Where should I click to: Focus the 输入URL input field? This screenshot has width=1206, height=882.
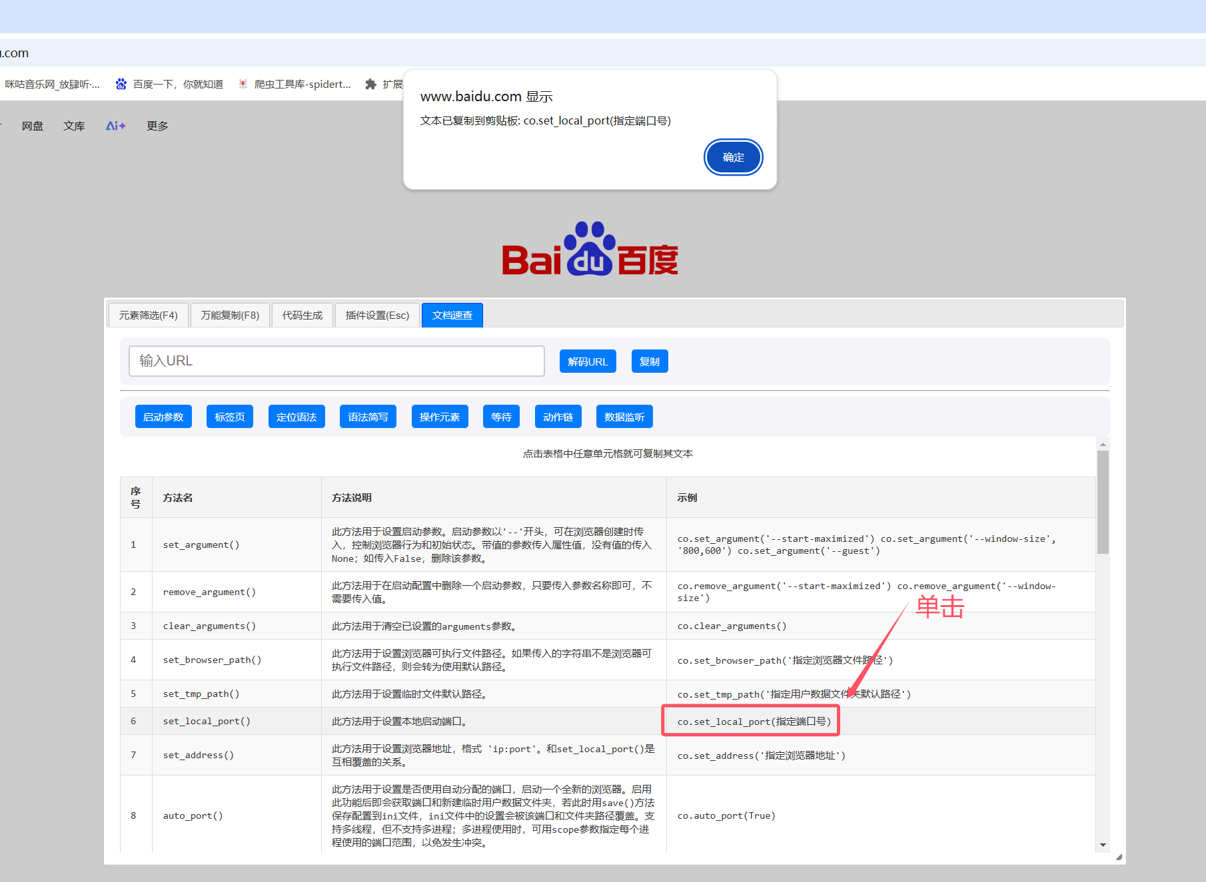click(336, 361)
